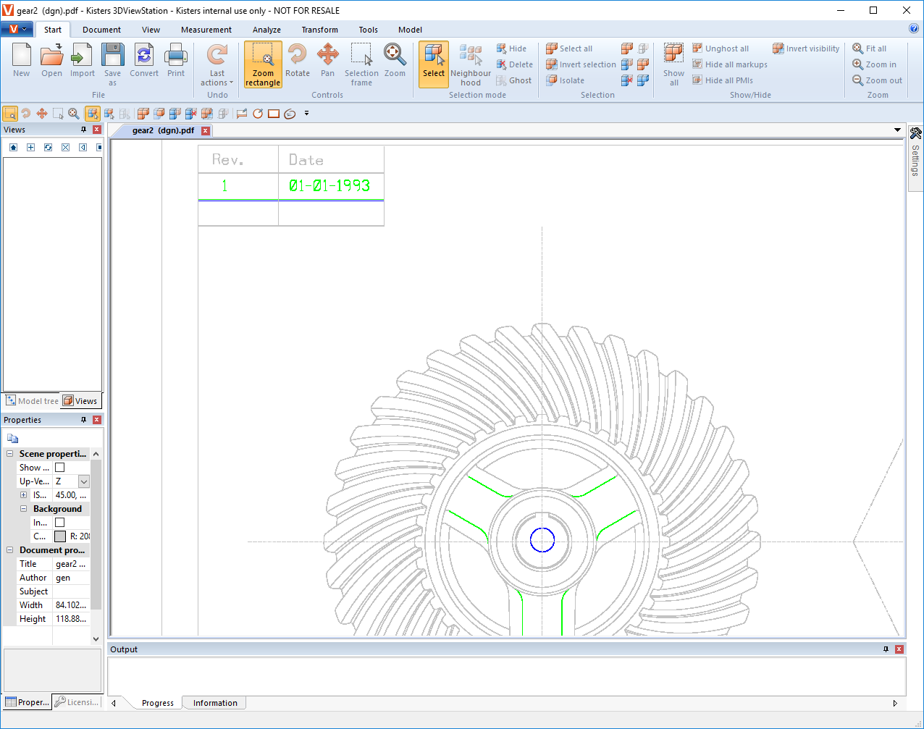Open the Settings side panel
This screenshot has height=729, width=924.
915,153
